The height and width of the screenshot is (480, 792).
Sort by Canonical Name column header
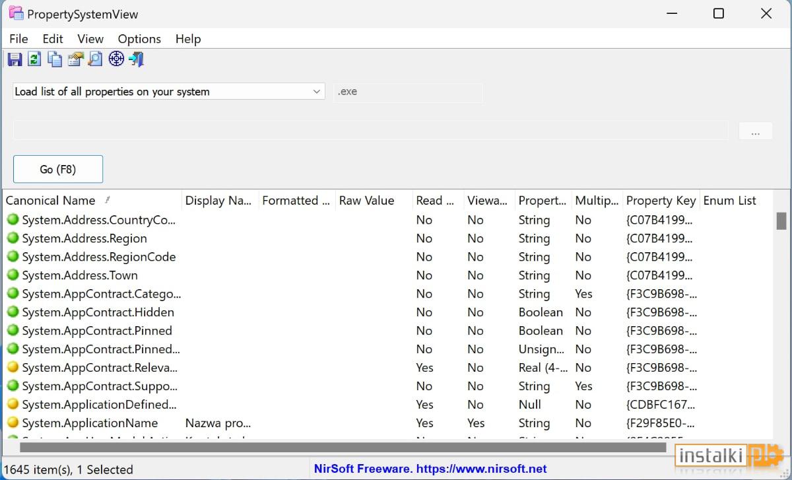pos(92,201)
